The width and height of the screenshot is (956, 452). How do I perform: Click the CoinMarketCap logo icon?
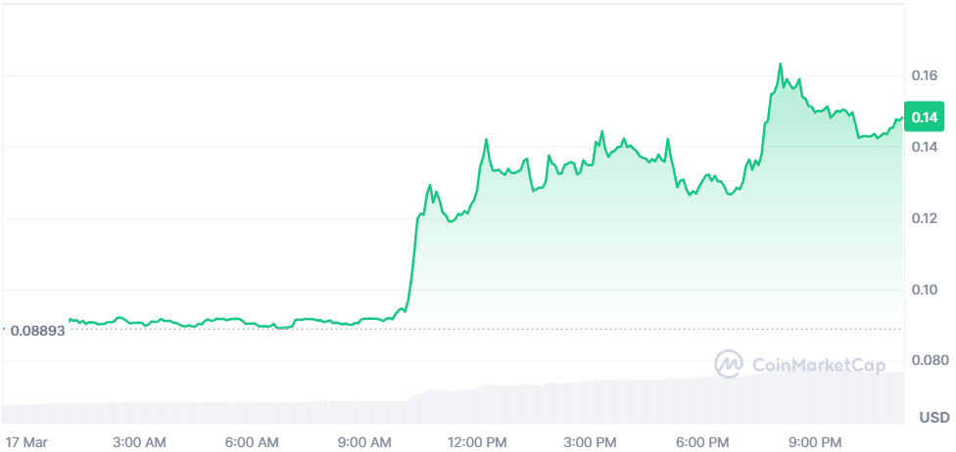729,364
